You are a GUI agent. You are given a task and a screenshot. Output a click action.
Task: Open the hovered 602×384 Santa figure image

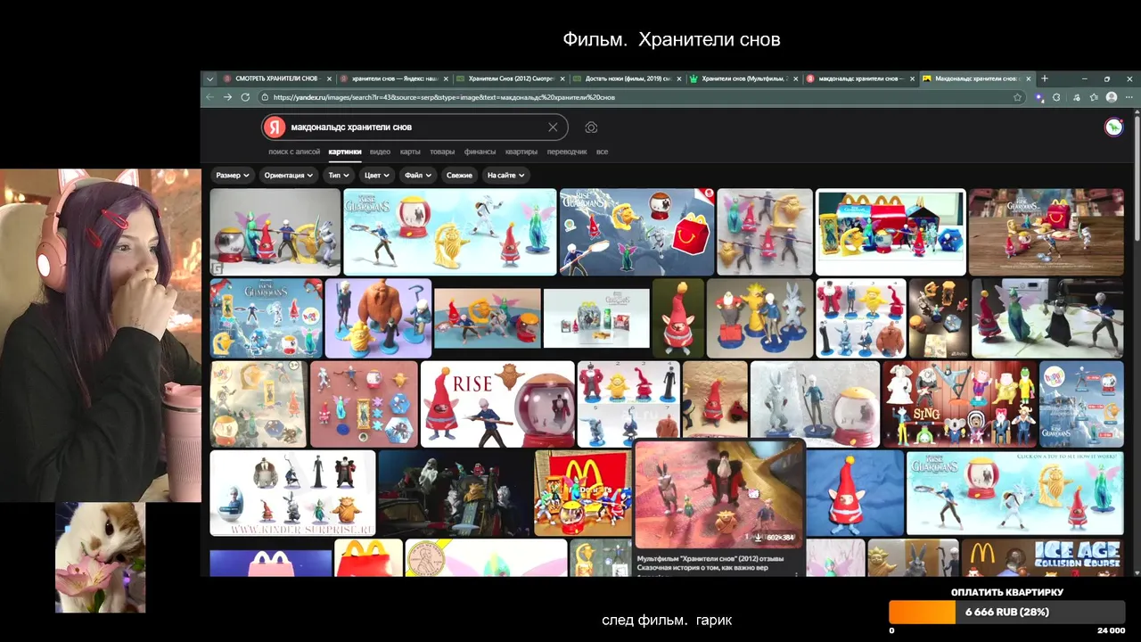pos(719,493)
